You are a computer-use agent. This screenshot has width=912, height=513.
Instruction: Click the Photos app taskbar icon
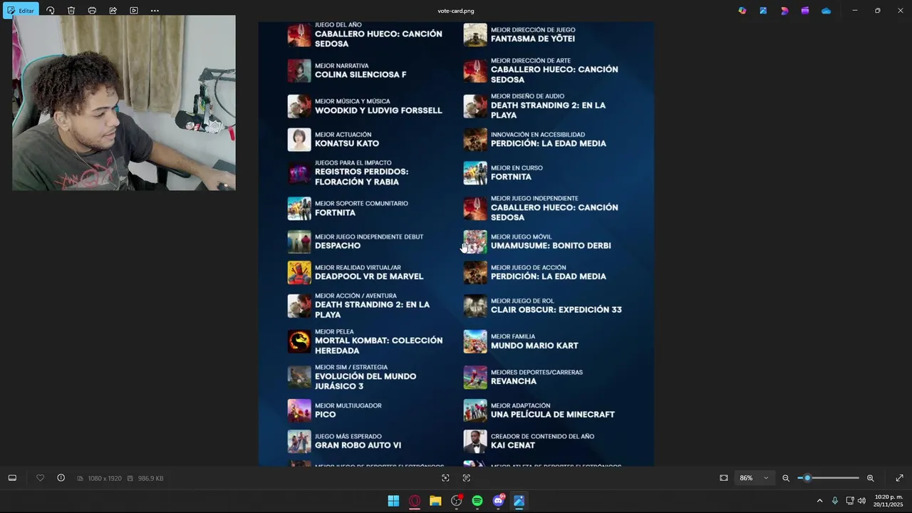[519, 501]
